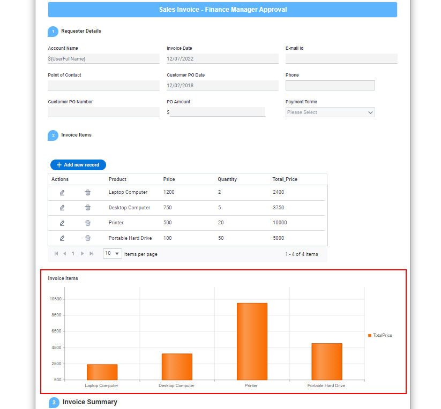This screenshot has height=409, width=441.
Task: Click the total price cell 5000
Action: pyautogui.click(x=279, y=238)
